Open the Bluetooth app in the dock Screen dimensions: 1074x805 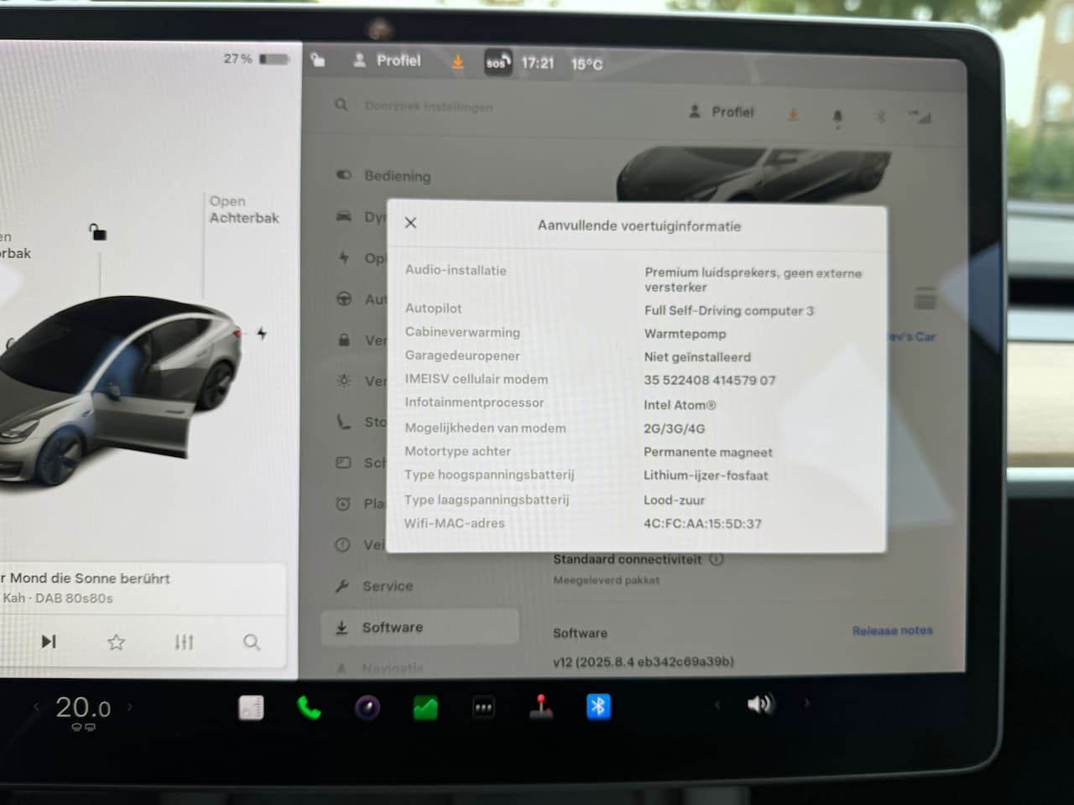point(598,707)
